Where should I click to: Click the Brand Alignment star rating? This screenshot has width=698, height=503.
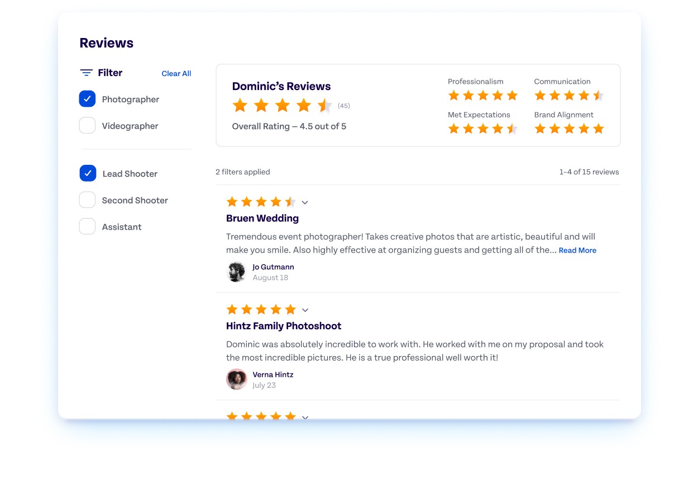click(569, 129)
